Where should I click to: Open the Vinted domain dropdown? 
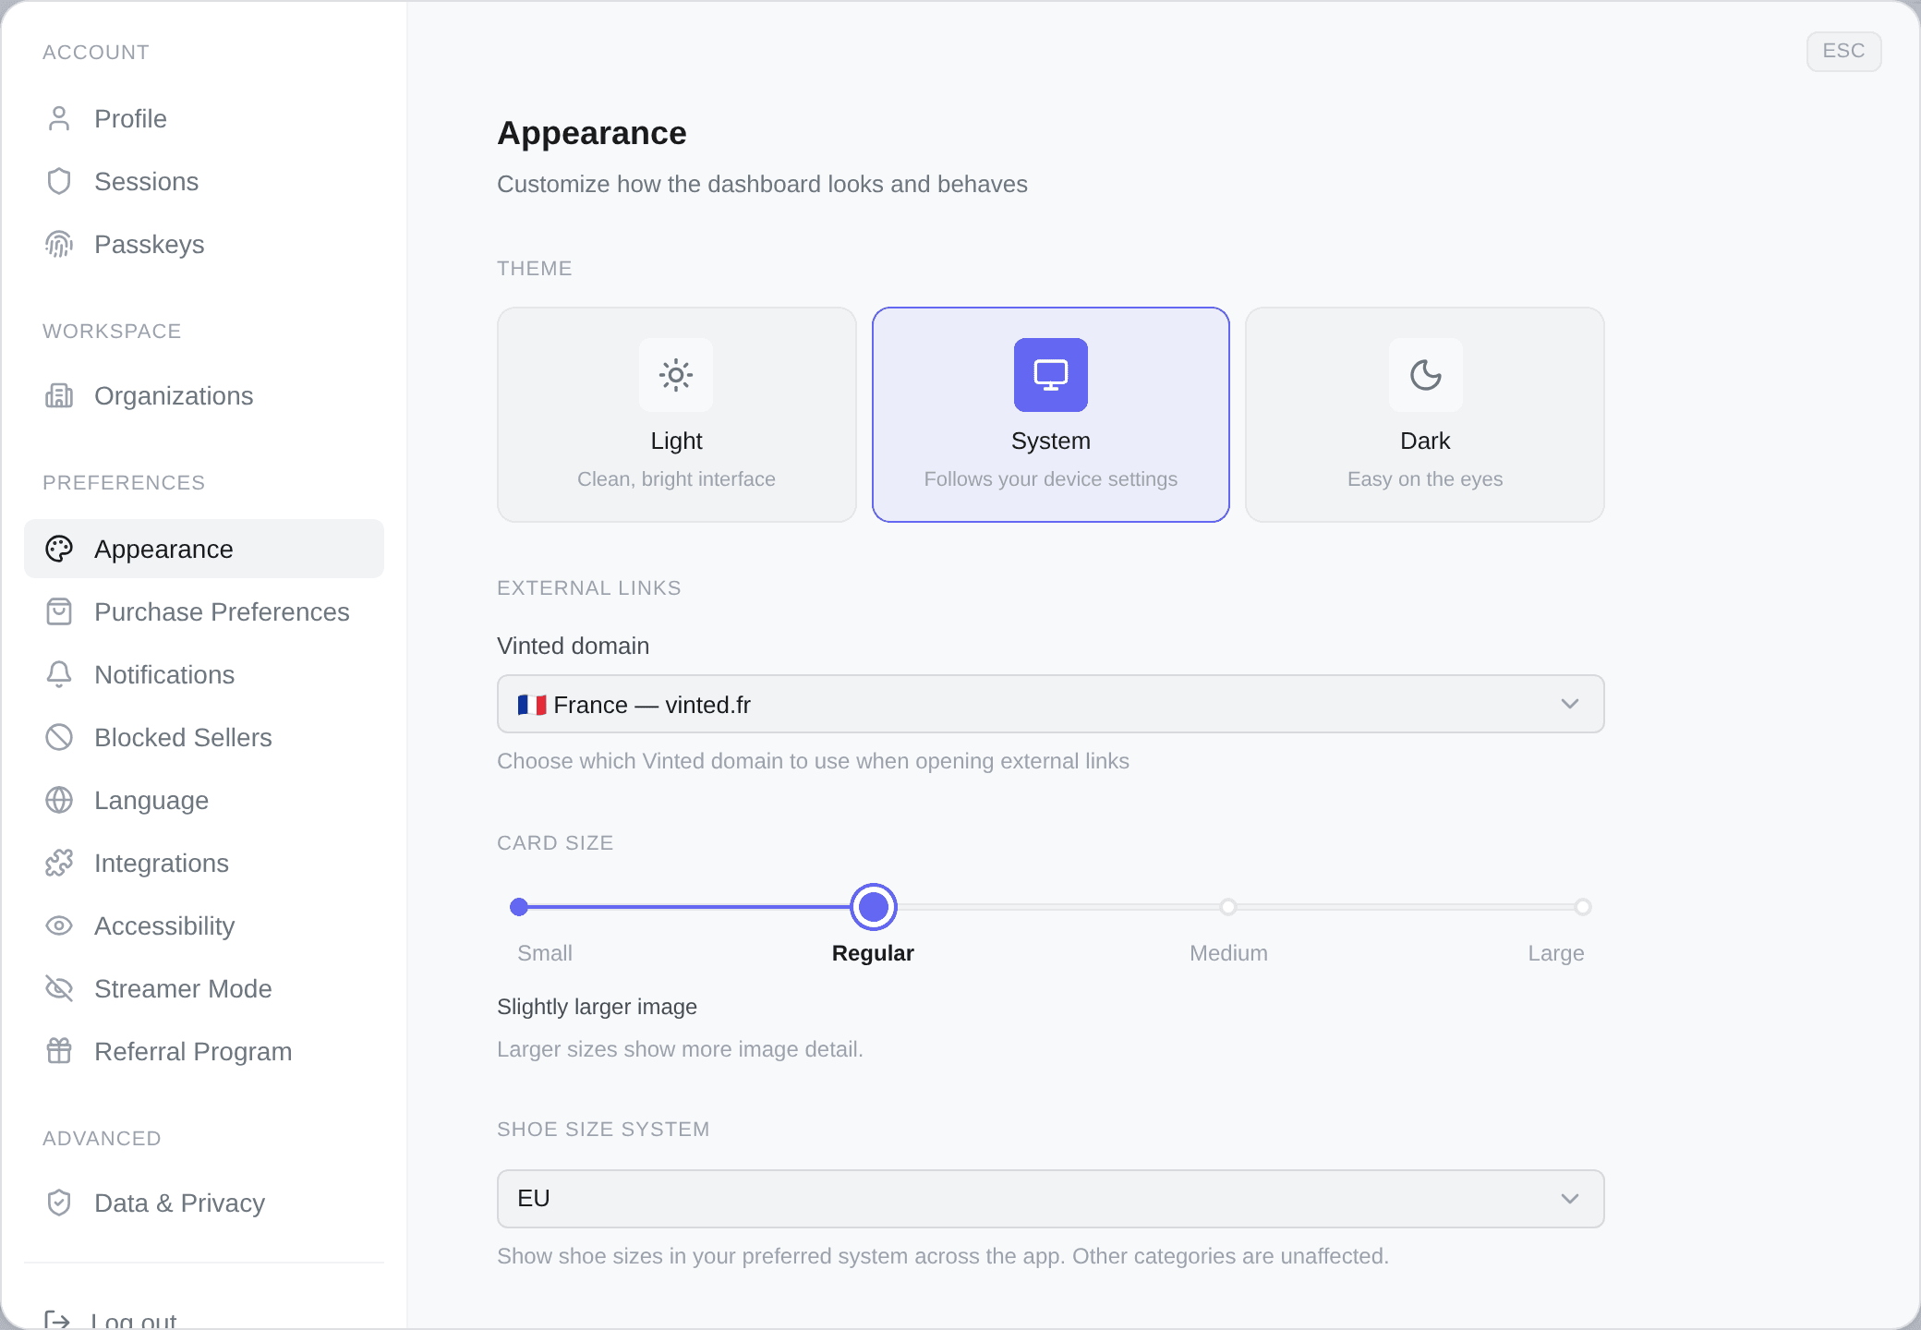point(1051,705)
